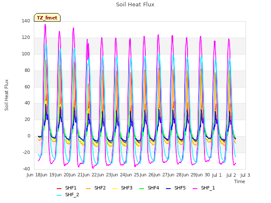Select the SHF3 legend label
Screen dimensions: 271x203
[127, 188]
